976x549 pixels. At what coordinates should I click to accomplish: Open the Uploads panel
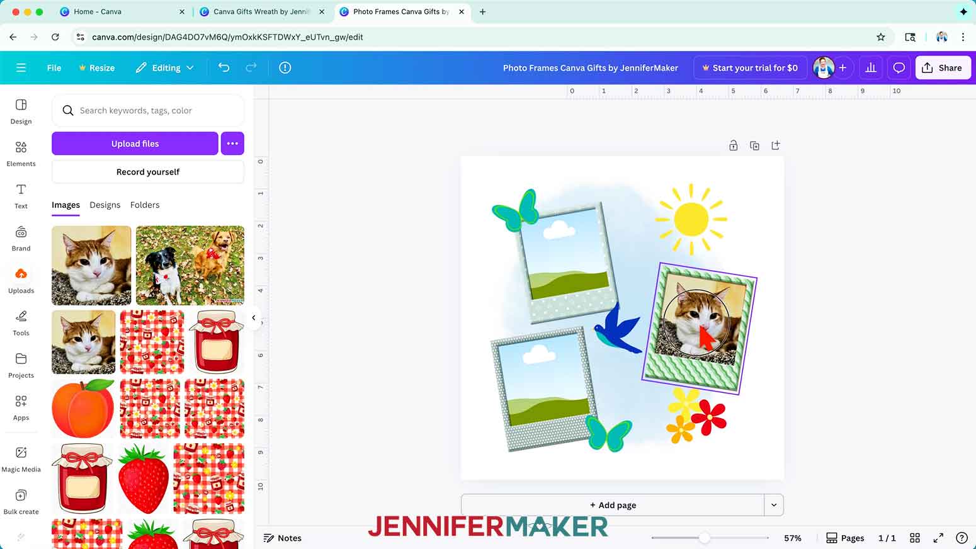tap(21, 280)
